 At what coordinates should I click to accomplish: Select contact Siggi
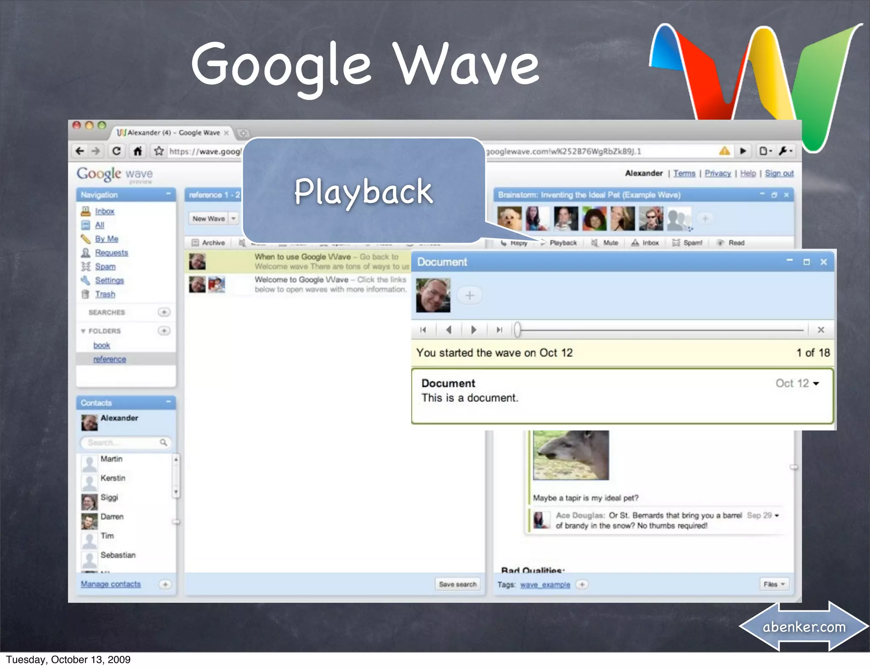109,498
